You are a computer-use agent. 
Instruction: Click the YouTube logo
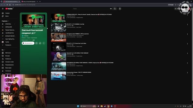[9, 9]
